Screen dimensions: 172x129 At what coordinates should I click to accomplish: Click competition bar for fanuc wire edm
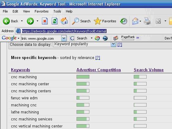pyautogui.click(x=83, y=98)
